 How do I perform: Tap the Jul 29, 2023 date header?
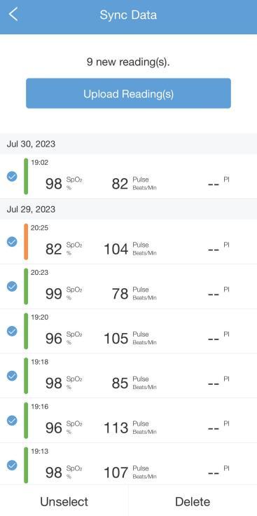point(129,210)
